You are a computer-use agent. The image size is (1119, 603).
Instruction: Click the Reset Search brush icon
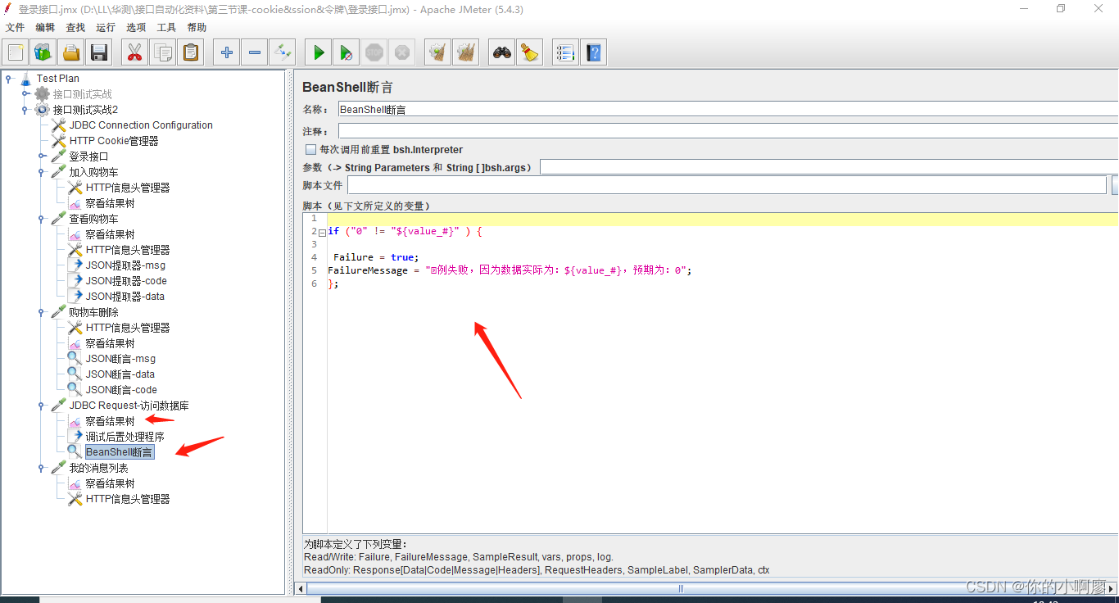(529, 52)
